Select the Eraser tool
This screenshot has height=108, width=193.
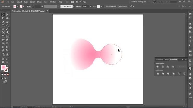(7, 32)
